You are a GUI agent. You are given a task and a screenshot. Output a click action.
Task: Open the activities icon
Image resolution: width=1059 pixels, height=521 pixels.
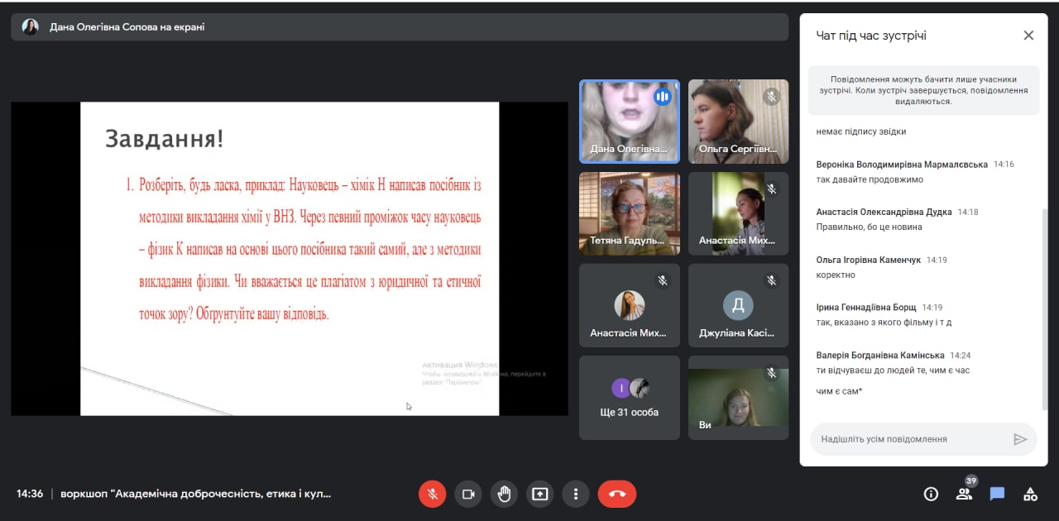pyautogui.click(x=1030, y=494)
